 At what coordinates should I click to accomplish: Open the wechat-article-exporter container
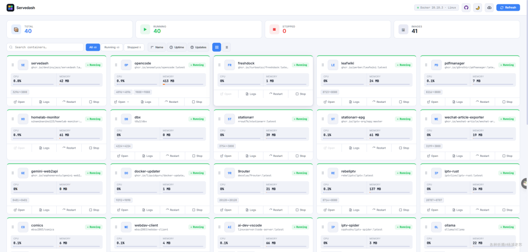[432, 155]
